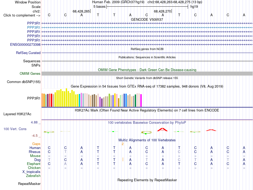Click the Scale label
253x190 pixels.
pyautogui.click(x=36, y=7)
